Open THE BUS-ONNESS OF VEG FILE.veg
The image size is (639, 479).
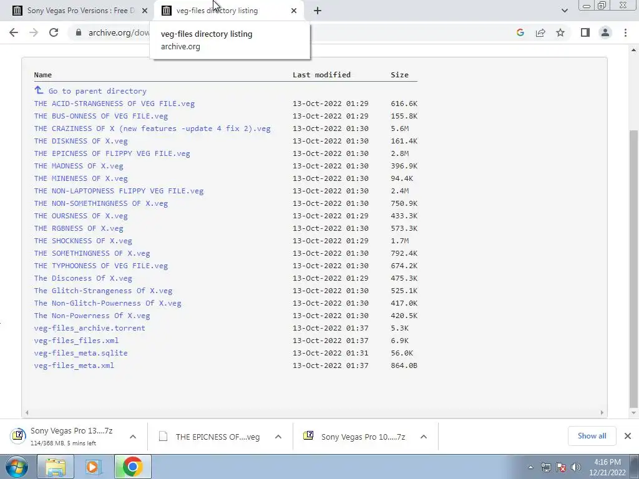pos(101,116)
